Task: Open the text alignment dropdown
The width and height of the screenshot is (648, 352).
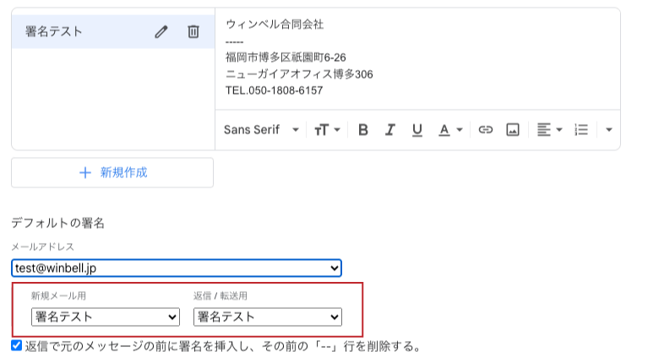Action: click(549, 130)
